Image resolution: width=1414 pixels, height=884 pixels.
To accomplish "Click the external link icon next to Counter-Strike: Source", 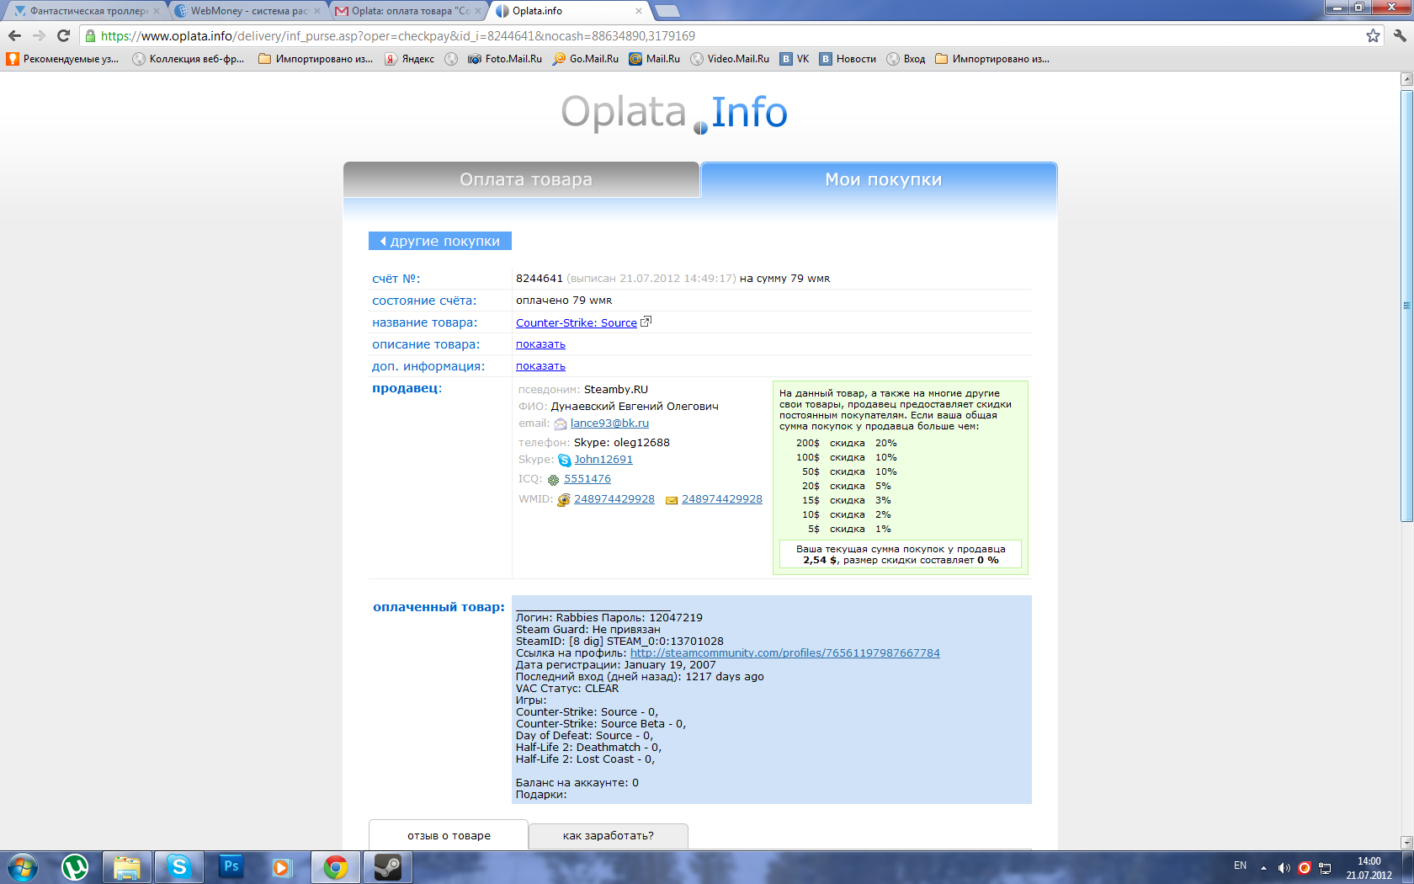I will (646, 322).
